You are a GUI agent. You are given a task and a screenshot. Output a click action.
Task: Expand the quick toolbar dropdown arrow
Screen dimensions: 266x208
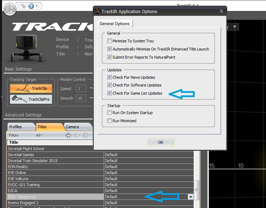click(37, 6)
